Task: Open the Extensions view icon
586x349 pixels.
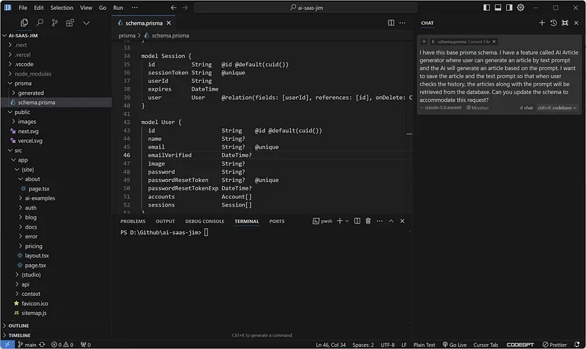Action: point(70,23)
